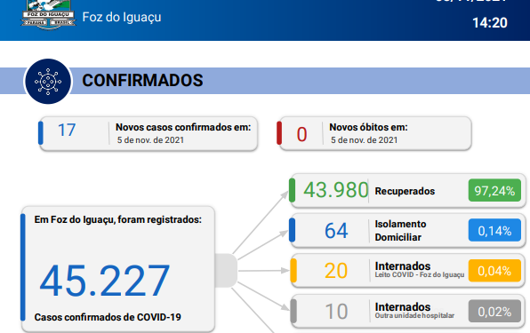Click the gray 10 hospitalized count

point(336,312)
